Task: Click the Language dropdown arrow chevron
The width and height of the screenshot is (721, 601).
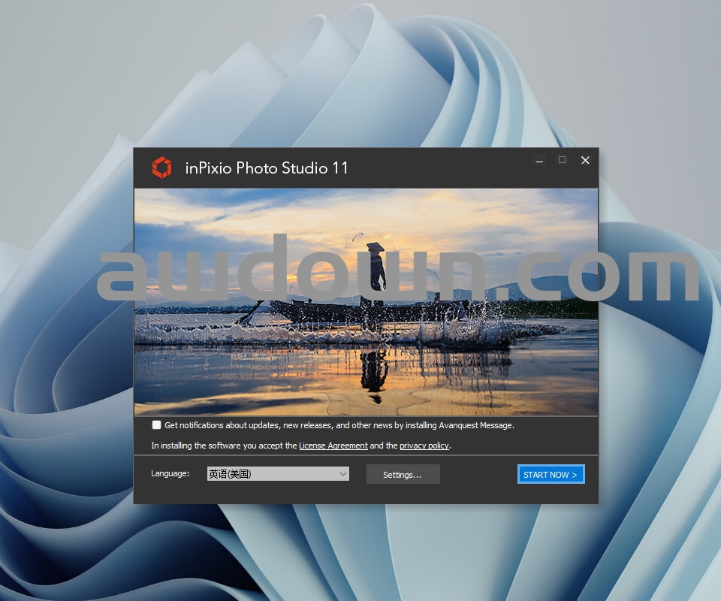Action: (342, 474)
